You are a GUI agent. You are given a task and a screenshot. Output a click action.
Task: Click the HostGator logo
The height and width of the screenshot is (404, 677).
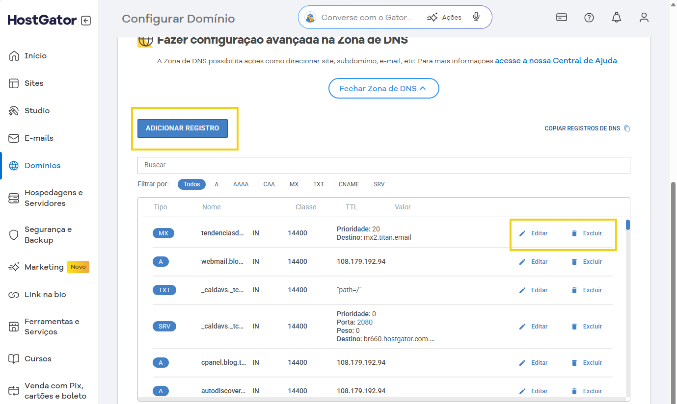(42, 20)
